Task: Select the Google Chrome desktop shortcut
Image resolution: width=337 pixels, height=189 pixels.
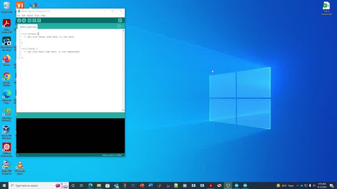Action: (x=7, y=78)
